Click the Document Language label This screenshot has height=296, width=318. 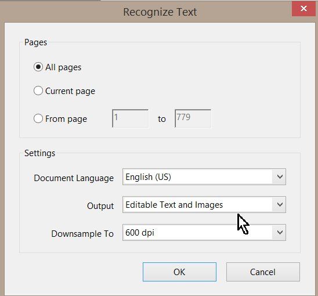pyautogui.click(x=74, y=178)
